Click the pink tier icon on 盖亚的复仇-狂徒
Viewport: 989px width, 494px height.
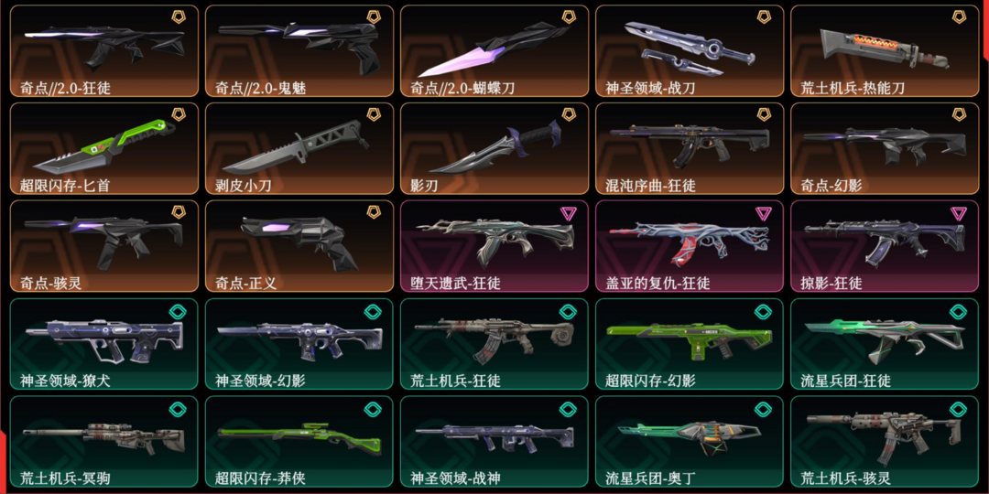point(763,213)
